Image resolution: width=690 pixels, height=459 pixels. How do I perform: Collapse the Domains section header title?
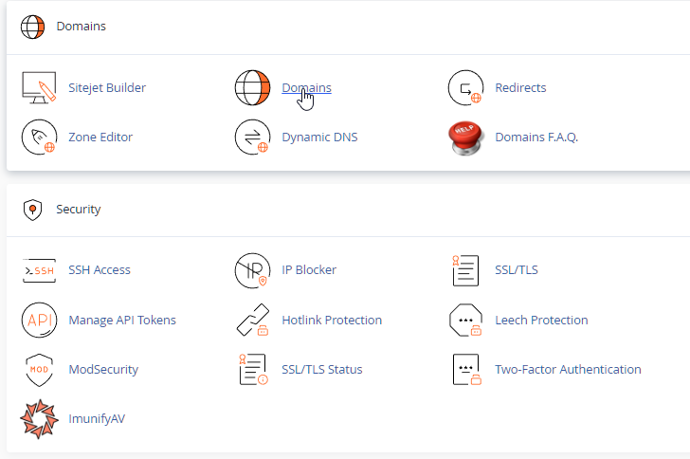(x=81, y=27)
